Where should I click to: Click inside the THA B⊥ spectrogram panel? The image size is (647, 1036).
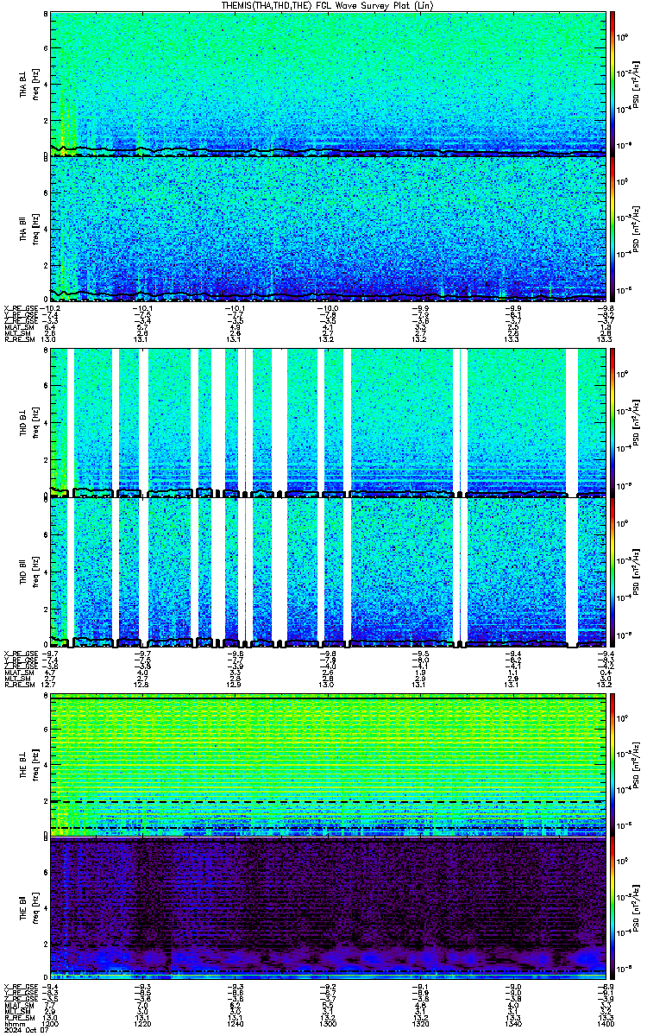click(327, 84)
